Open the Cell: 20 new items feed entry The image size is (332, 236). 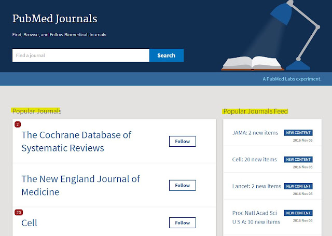[x=254, y=159]
